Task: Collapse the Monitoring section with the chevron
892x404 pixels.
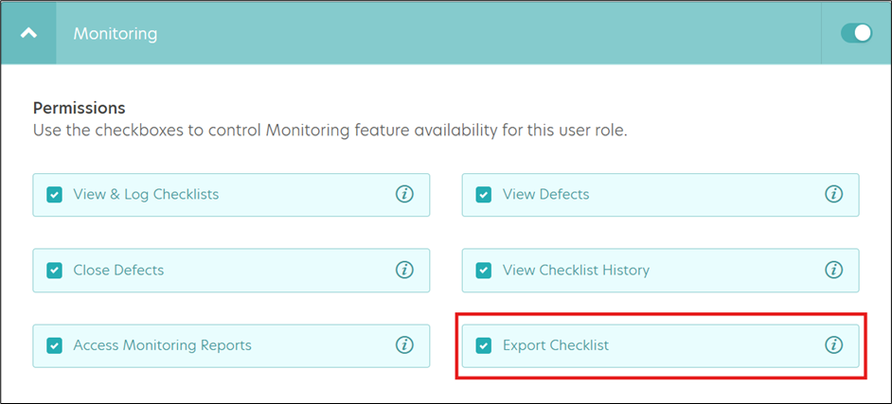Action: click(28, 33)
